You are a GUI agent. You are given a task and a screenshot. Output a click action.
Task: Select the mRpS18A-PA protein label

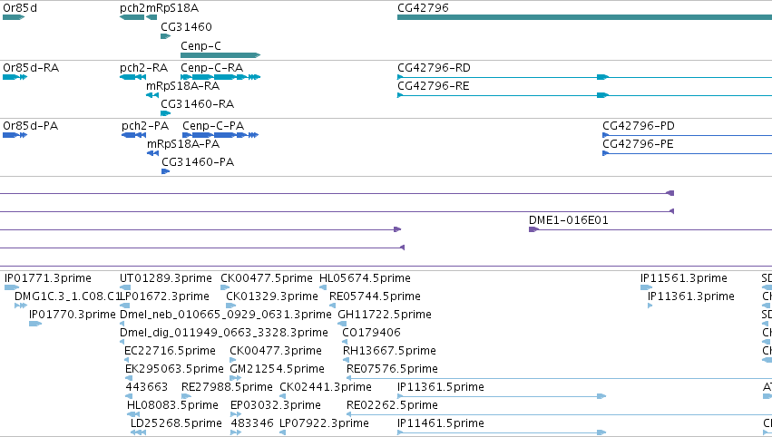coord(183,144)
